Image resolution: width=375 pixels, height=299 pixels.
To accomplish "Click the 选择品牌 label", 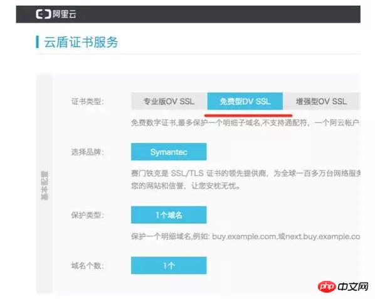I will click(x=88, y=152).
